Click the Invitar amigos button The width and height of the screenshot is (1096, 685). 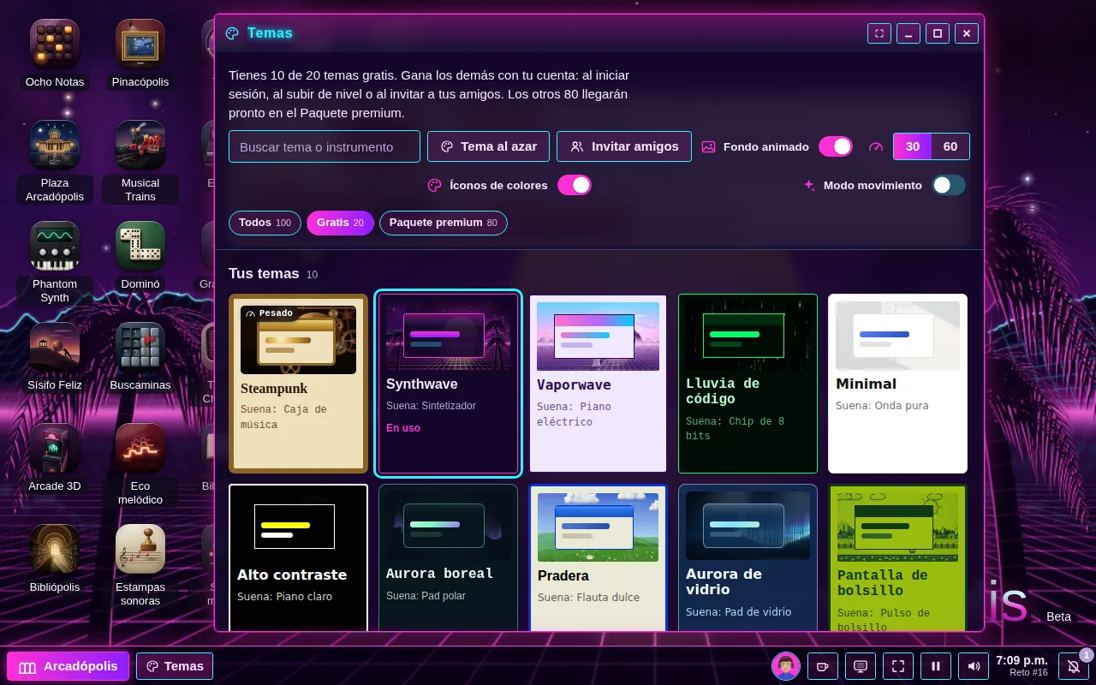[624, 146]
